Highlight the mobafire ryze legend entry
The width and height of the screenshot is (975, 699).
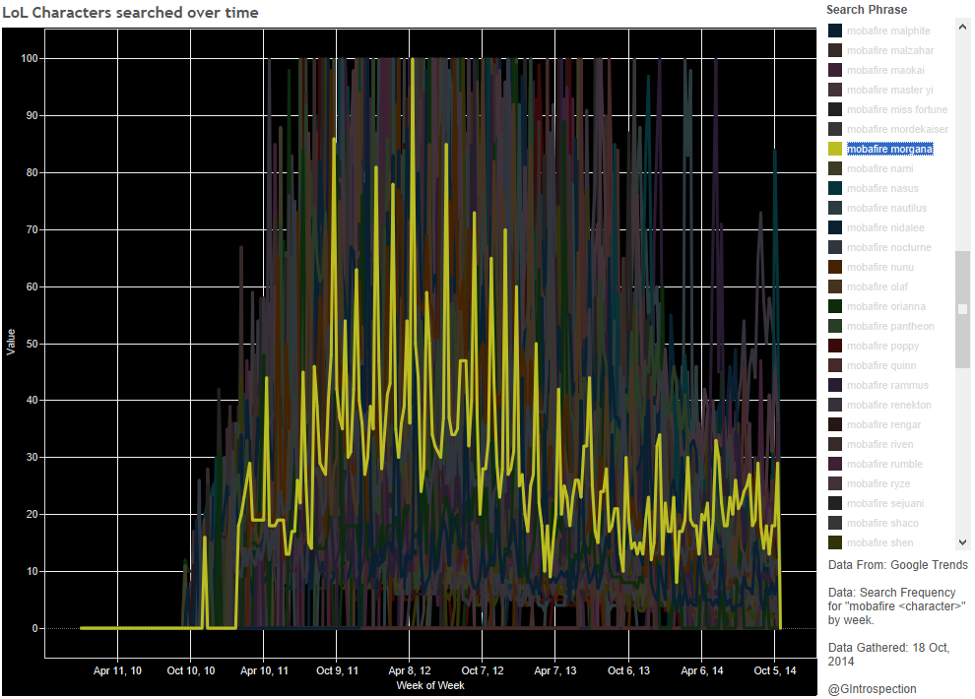[x=878, y=483]
